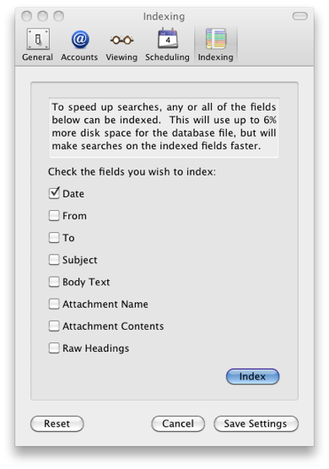329x469 pixels.
Task: Enable indexing for the From field
Action: [x=54, y=215]
